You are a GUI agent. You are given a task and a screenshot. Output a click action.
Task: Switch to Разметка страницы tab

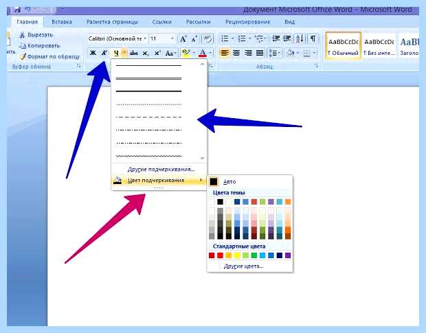coord(112,22)
